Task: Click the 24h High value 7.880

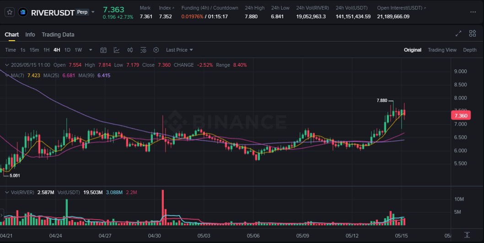Action: pyautogui.click(x=251, y=16)
